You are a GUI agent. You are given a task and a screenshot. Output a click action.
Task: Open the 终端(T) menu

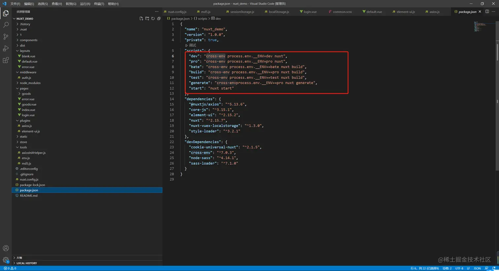(x=99, y=4)
